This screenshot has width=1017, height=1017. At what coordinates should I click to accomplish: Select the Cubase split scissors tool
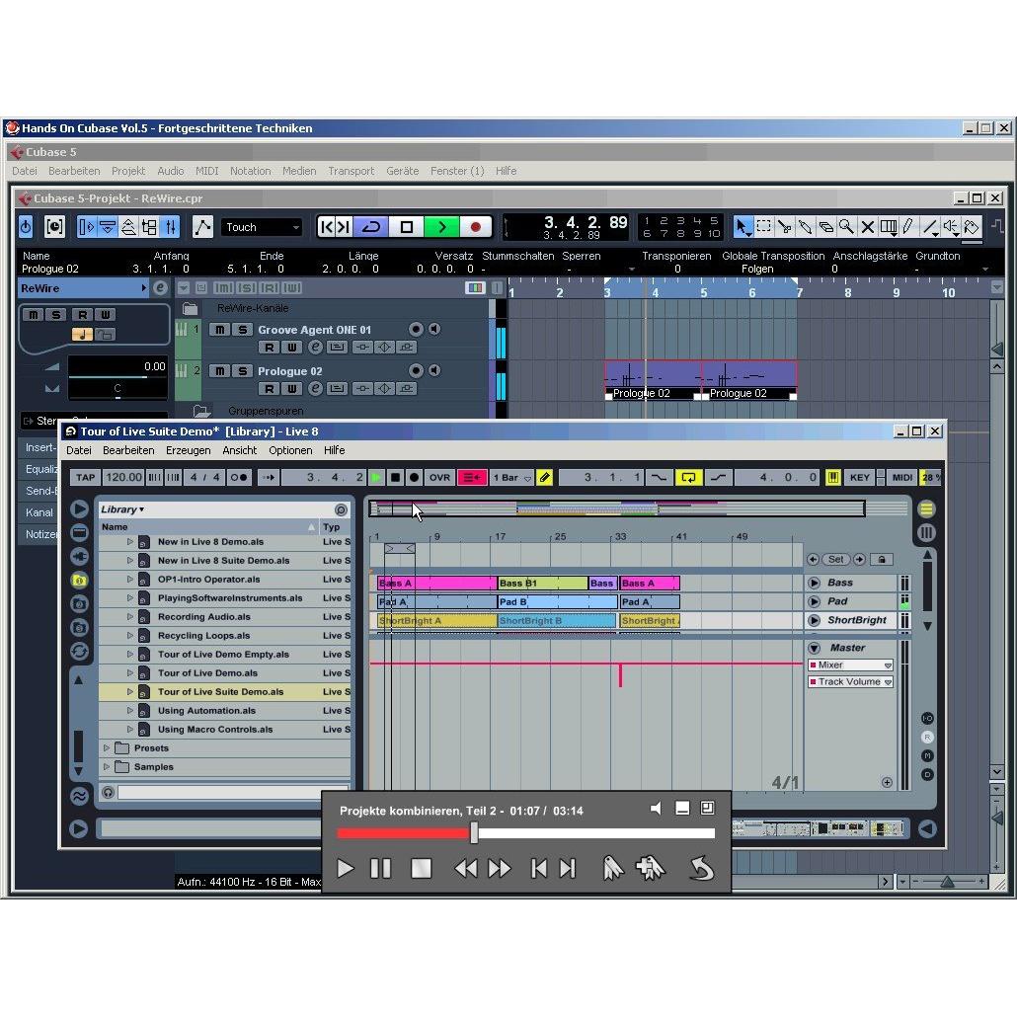click(785, 226)
